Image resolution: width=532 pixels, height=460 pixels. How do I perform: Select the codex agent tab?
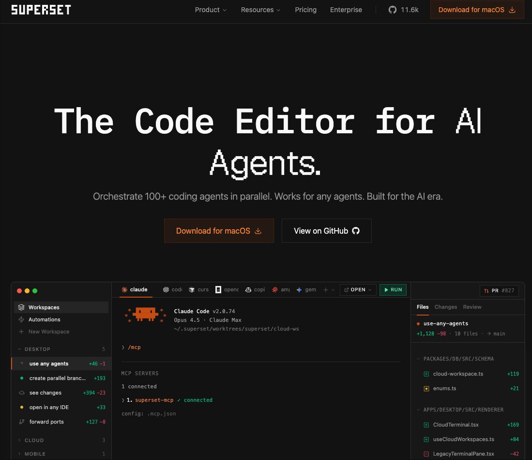point(172,289)
